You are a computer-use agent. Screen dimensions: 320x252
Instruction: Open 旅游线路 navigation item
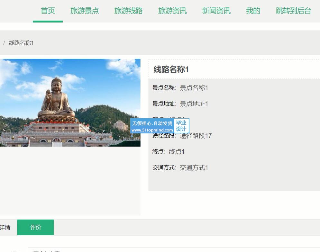(129, 11)
